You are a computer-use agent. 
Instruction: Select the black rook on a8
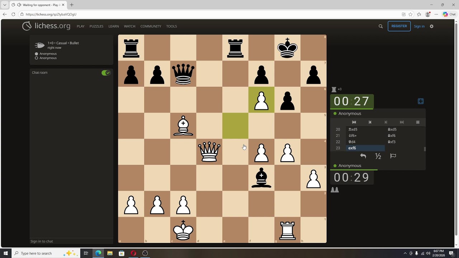point(131,48)
